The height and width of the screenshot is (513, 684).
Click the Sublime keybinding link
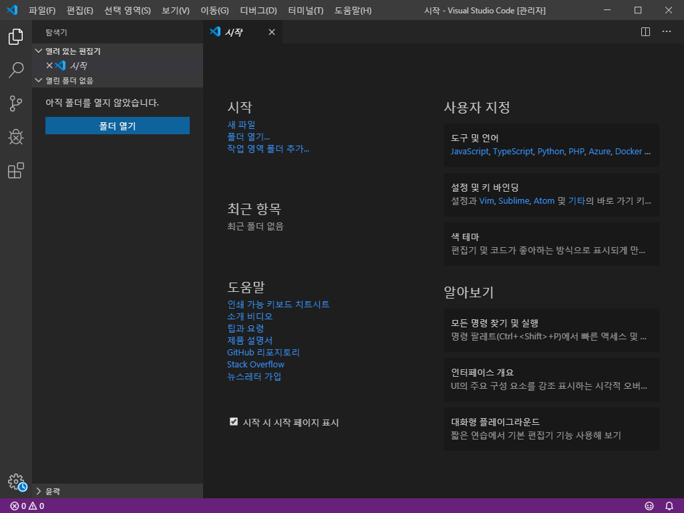click(514, 200)
